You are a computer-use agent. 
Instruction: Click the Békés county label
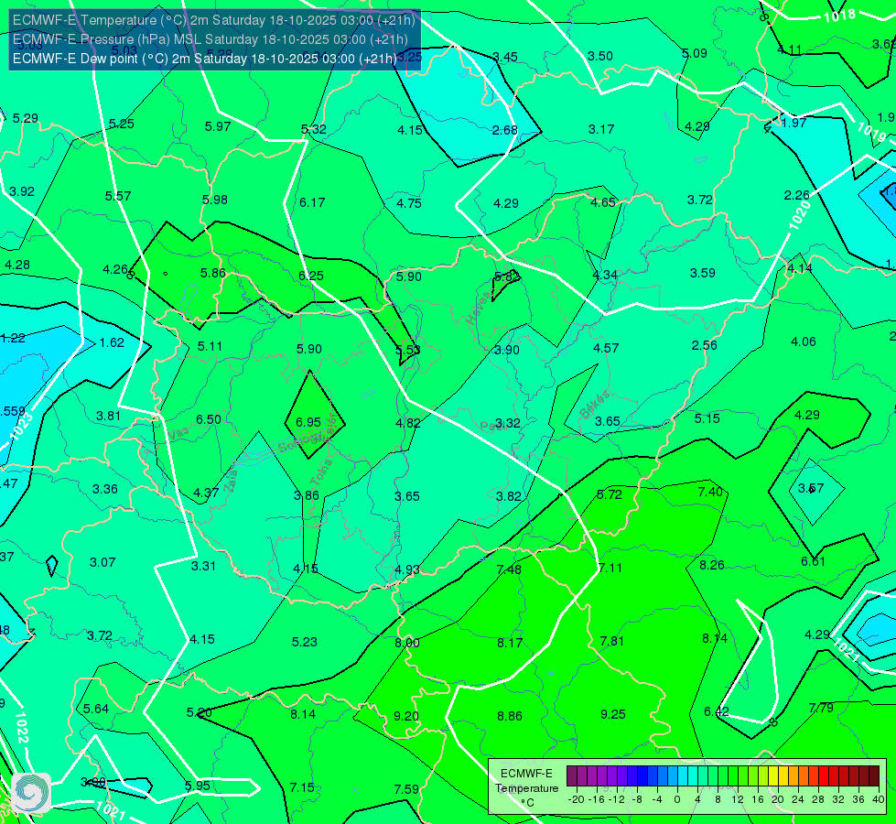pos(595,405)
